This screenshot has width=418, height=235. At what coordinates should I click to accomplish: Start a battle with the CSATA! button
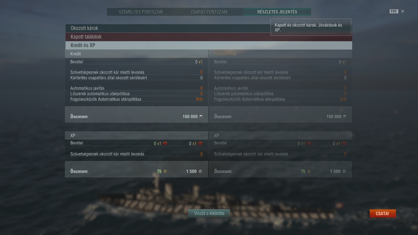[x=383, y=214]
